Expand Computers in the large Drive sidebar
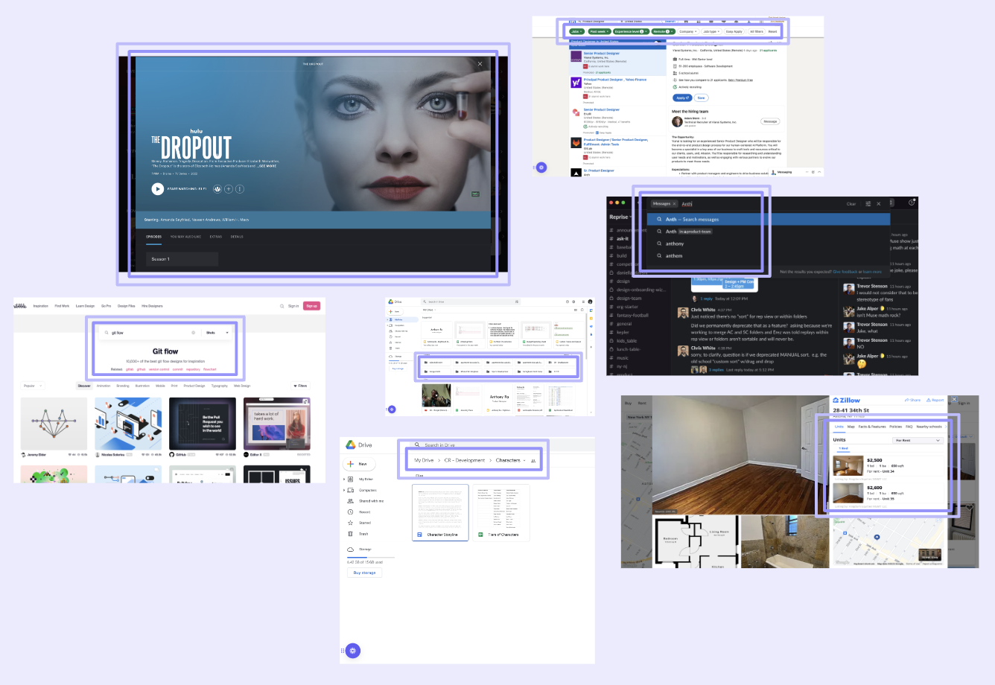 [x=343, y=490]
